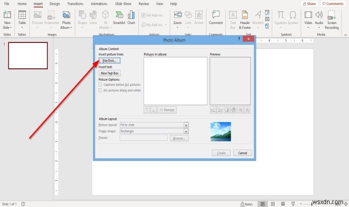The height and width of the screenshot is (207, 349).
Task: Click the Share button
Action: (310, 4)
